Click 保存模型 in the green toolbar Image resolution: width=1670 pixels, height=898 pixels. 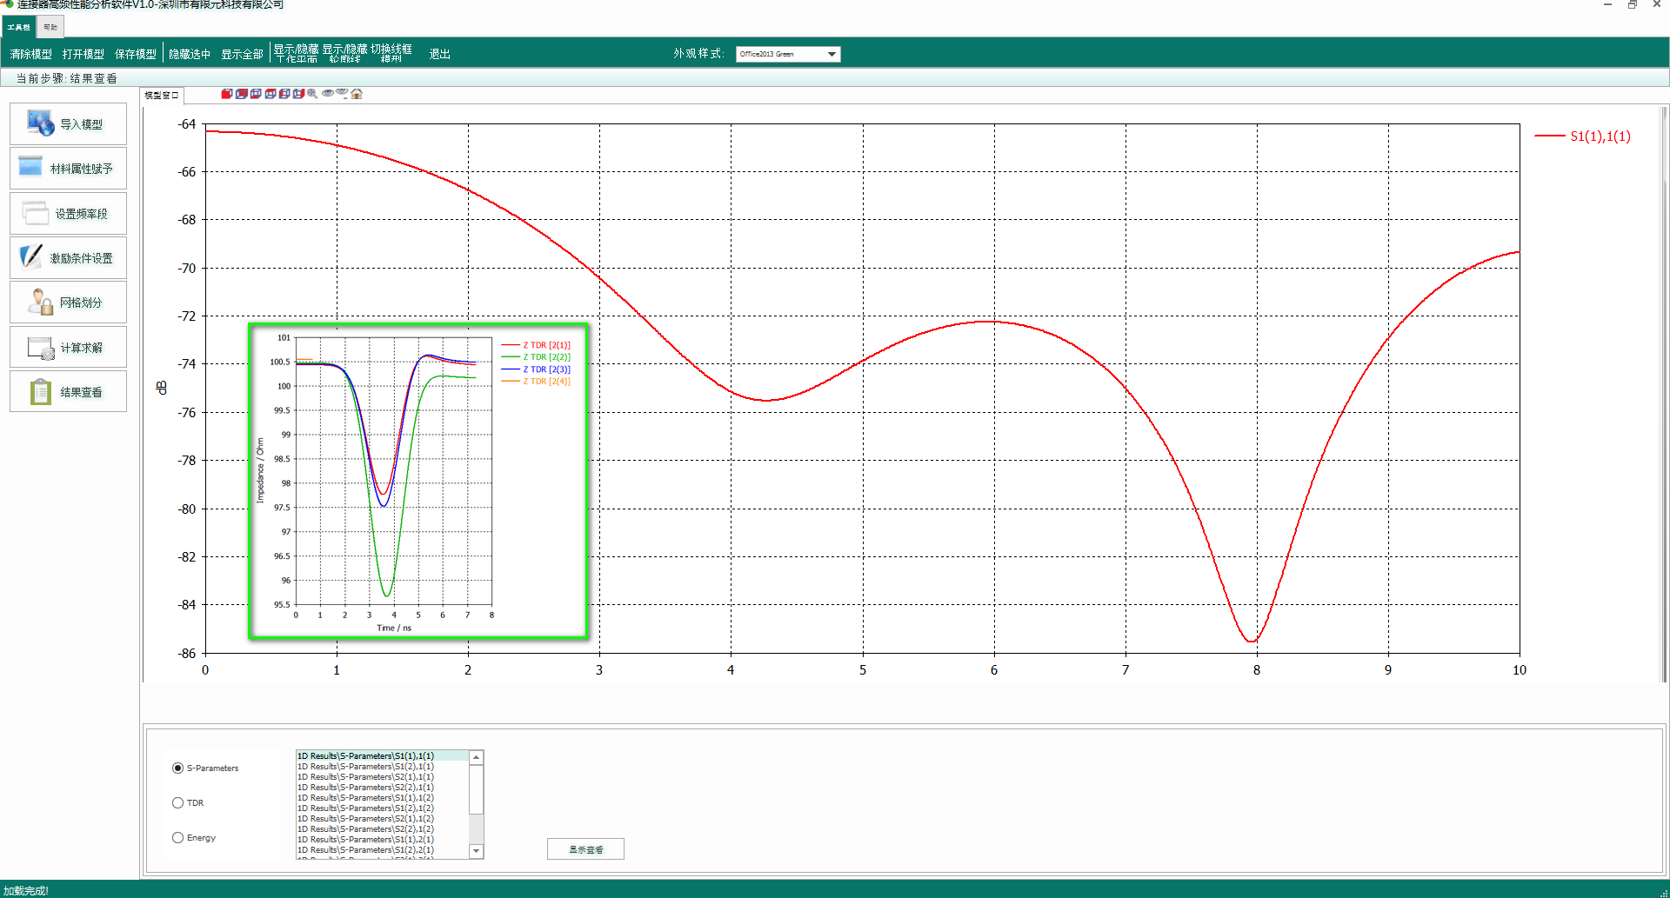136,54
